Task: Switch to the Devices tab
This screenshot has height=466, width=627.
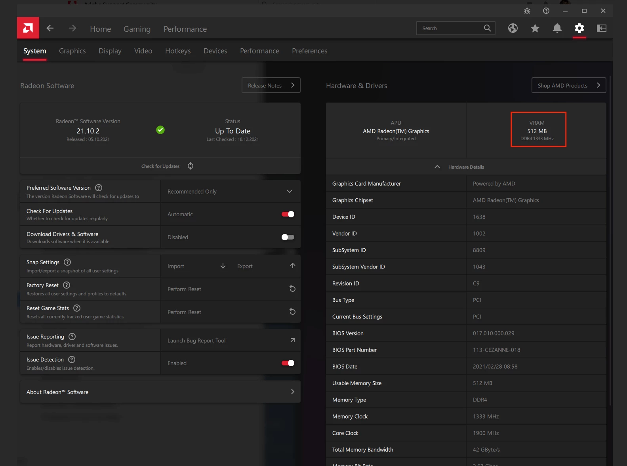Action: click(215, 51)
